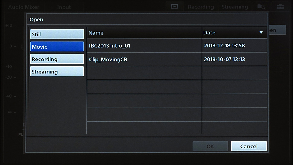The width and height of the screenshot is (293, 165).
Task: Switch to the Input tab
Action: (64, 7)
